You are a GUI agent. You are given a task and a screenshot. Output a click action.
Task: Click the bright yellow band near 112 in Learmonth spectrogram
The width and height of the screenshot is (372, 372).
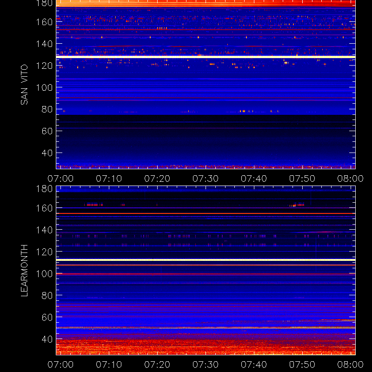206,260
